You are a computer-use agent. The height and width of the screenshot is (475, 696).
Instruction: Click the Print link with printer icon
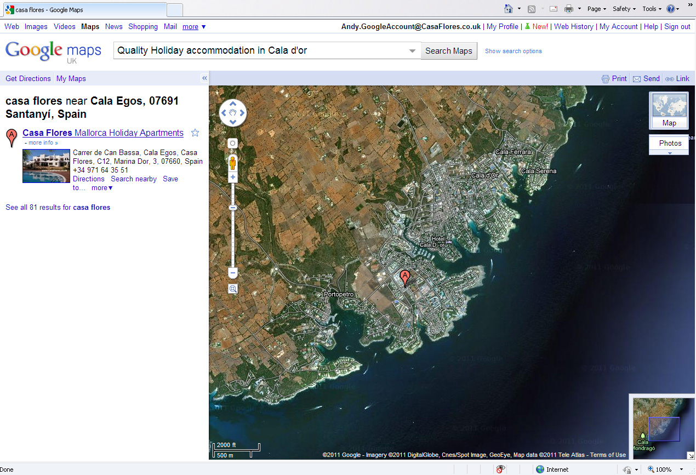[x=614, y=78]
